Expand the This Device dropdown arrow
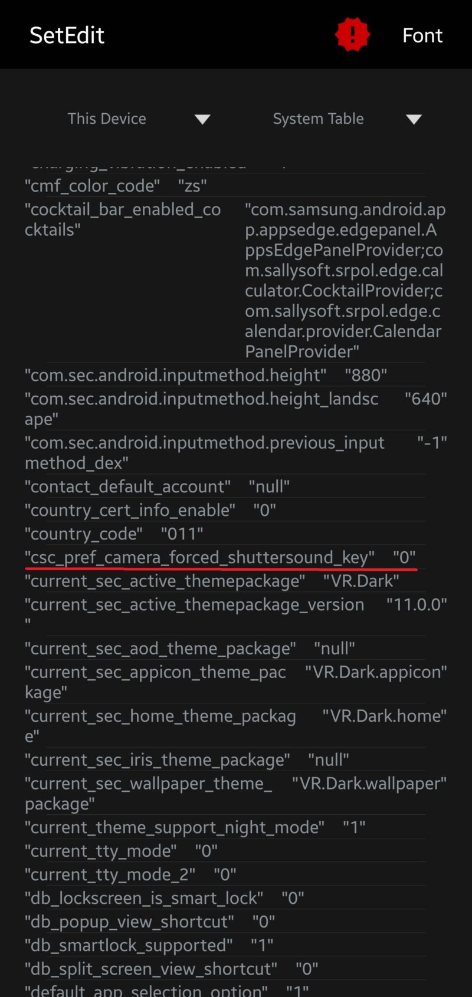The height and width of the screenshot is (997, 472). (202, 119)
